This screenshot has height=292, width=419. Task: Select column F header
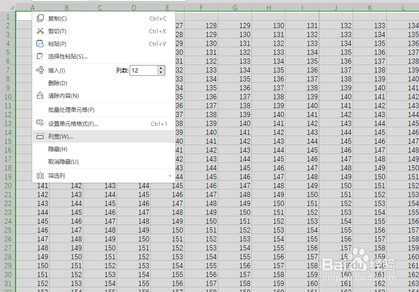tap(201, 8)
